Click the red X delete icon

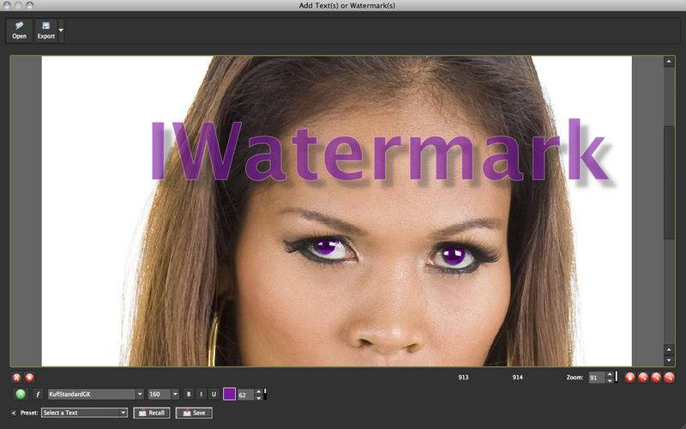pos(16,377)
